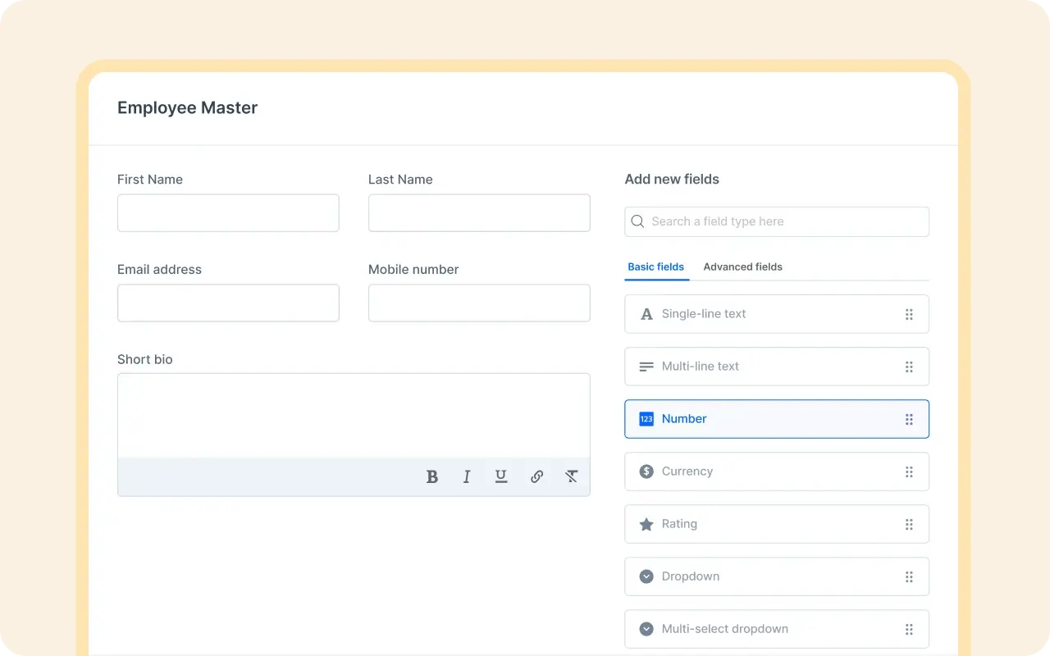Click drag handle on Multi-select dropdown
Viewport: 1050px width, 656px height.
coord(909,629)
